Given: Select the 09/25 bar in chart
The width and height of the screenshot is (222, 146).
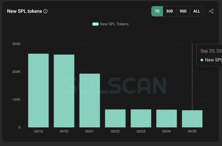Looking at the screenshot, I should (x=192, y=119).
